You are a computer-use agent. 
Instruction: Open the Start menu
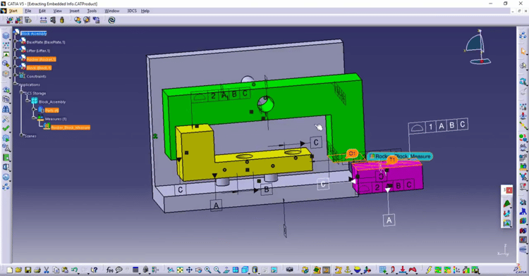pos(13,11)
